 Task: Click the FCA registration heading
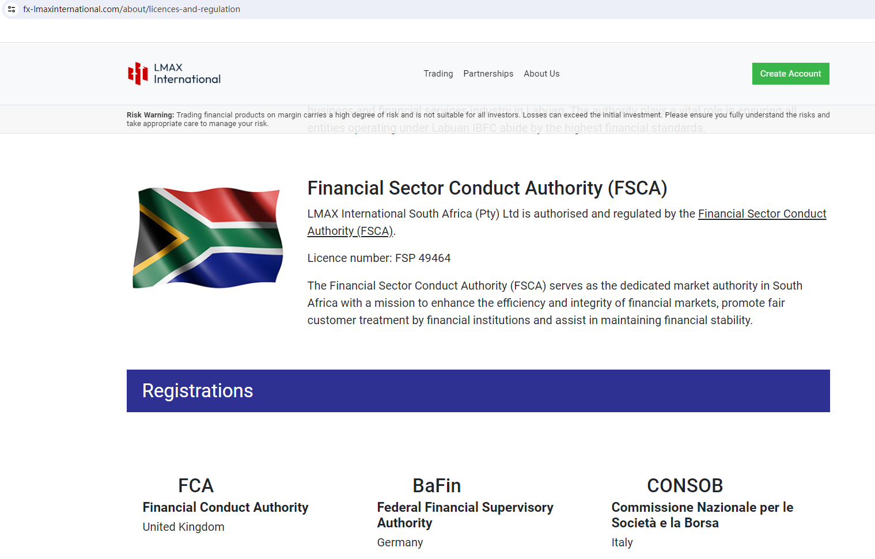[196, 486]
